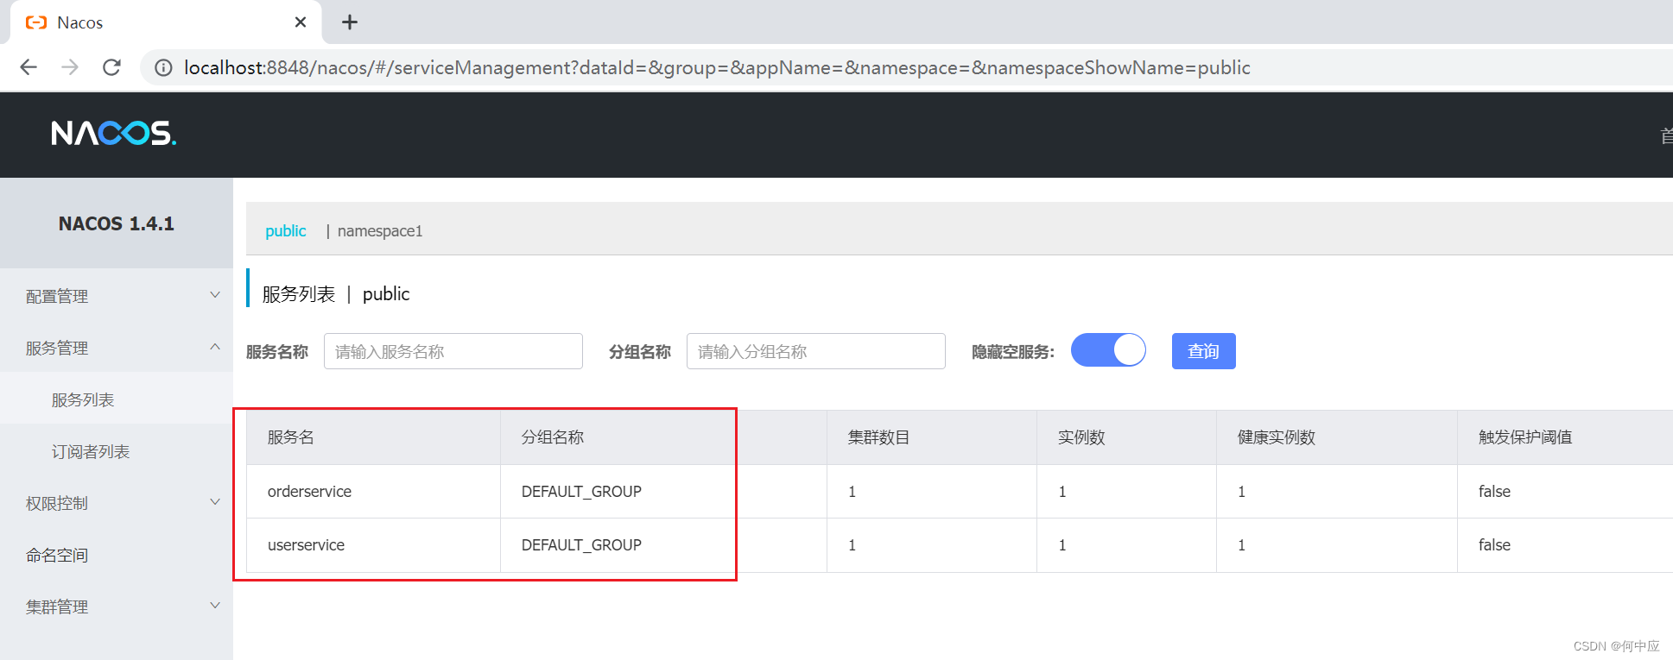Toggle the 隐藏空服务 switch

[x=1108, y=350]
